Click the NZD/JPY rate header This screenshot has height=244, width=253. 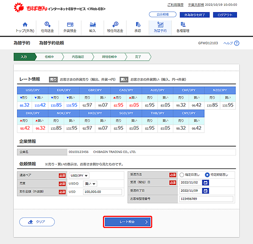click(220, 90)
